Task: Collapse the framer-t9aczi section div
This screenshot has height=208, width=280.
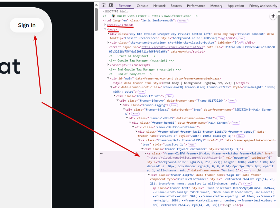Action: [x=124, y=109]
